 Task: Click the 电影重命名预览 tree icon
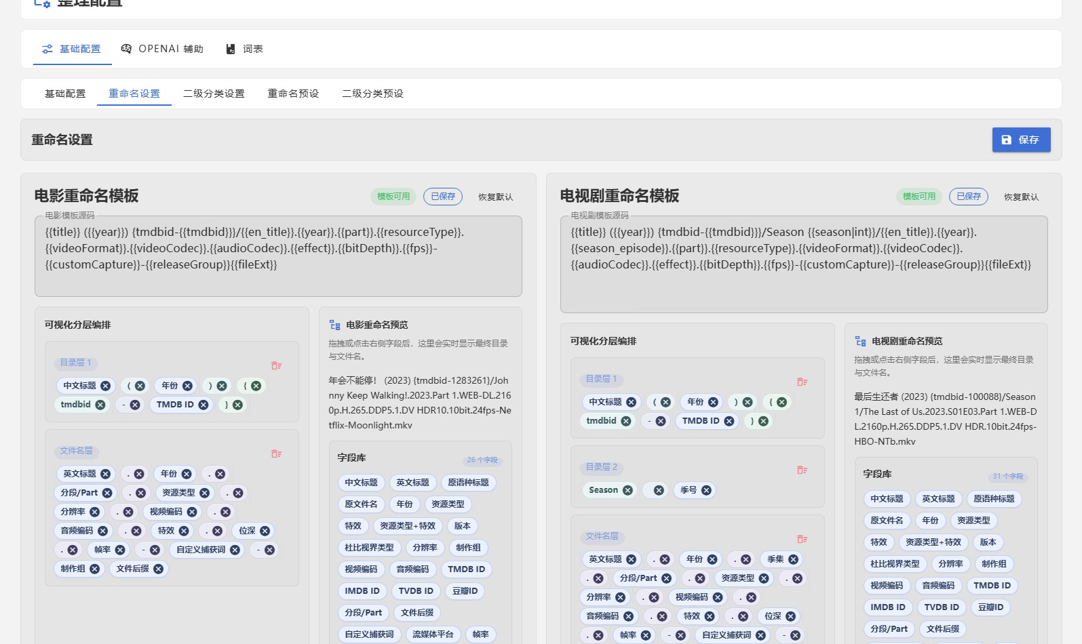point(334,325)
